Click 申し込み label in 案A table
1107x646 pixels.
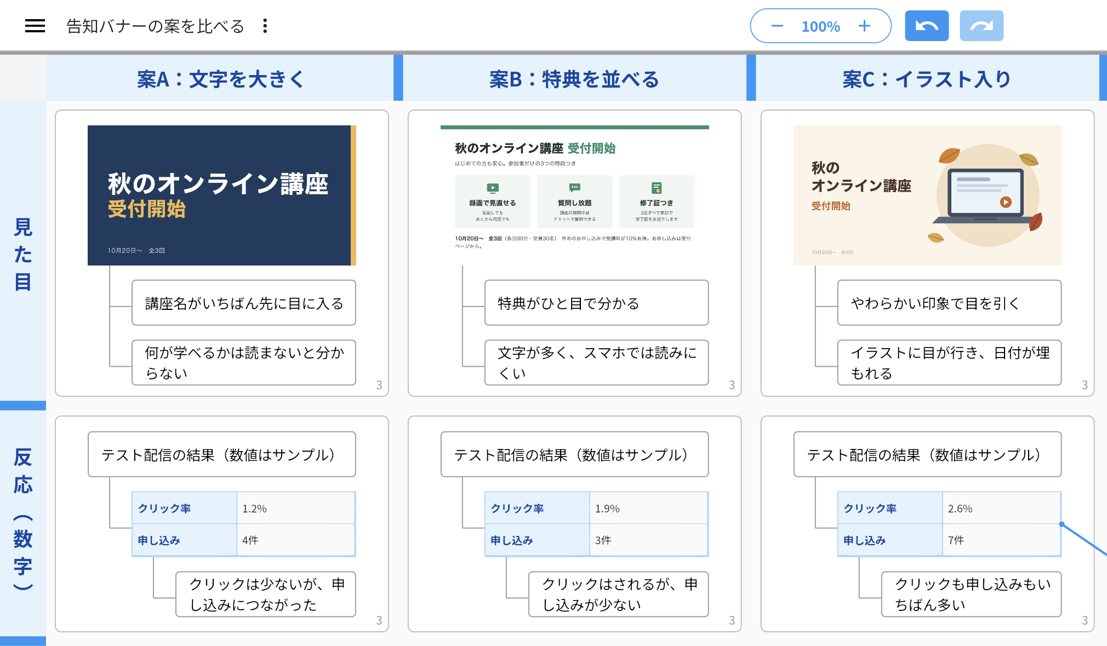tap(159, 540)
